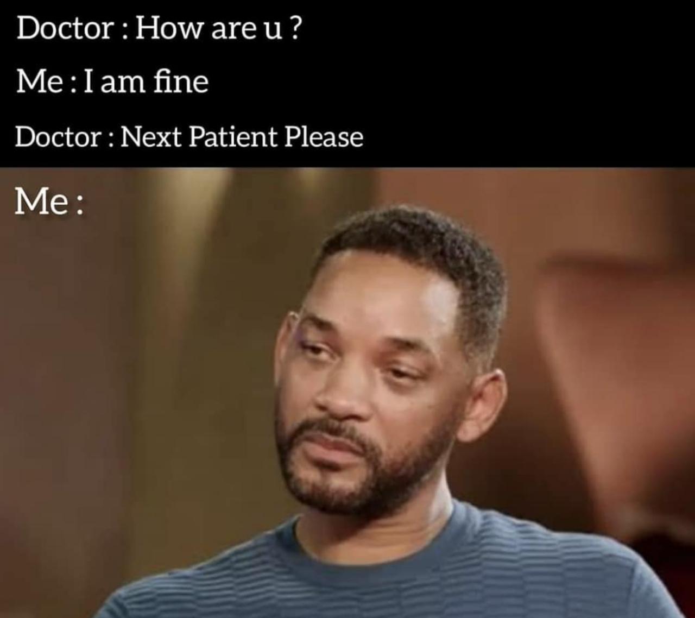695x618 pixels.
Task: Click the word "Patient" in the caption
Action: click(x=233, y=136)
